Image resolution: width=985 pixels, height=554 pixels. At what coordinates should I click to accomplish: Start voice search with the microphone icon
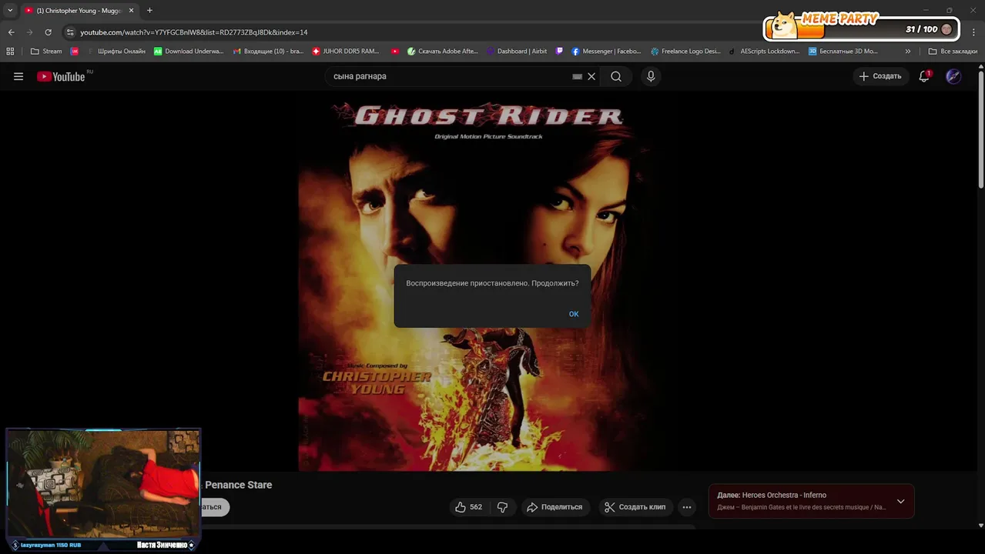pos(651,76)
